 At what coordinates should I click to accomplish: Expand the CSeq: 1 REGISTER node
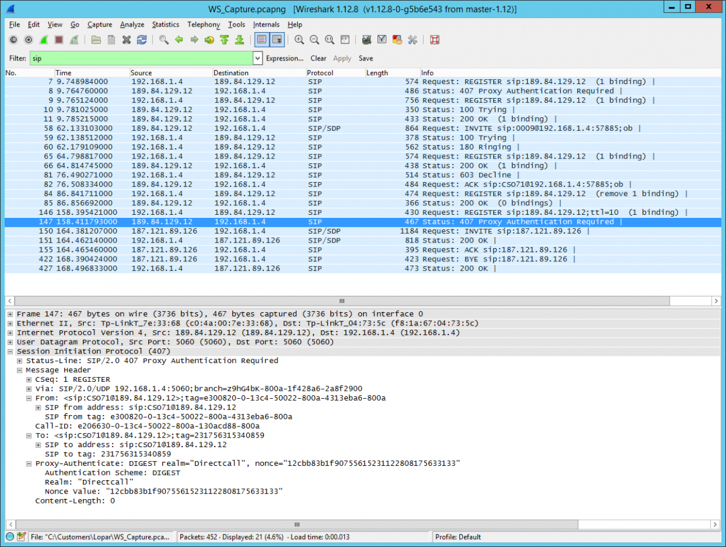click(x=29, y=379)
